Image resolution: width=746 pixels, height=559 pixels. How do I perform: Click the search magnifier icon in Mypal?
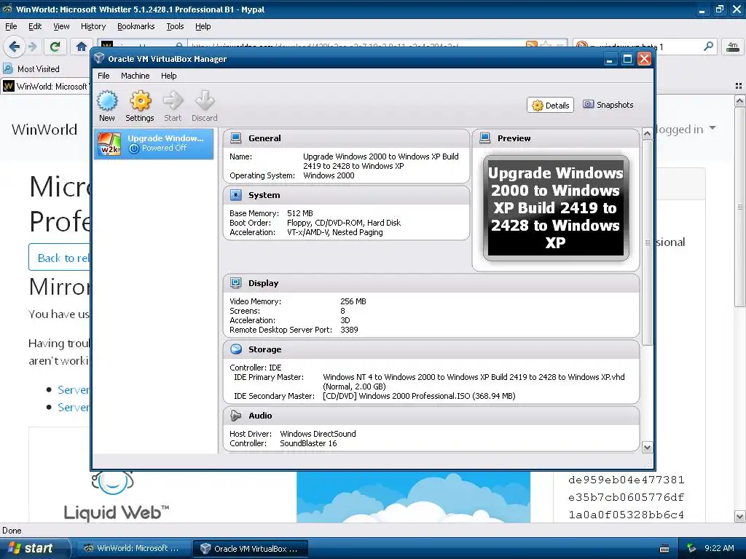point(708,46)
